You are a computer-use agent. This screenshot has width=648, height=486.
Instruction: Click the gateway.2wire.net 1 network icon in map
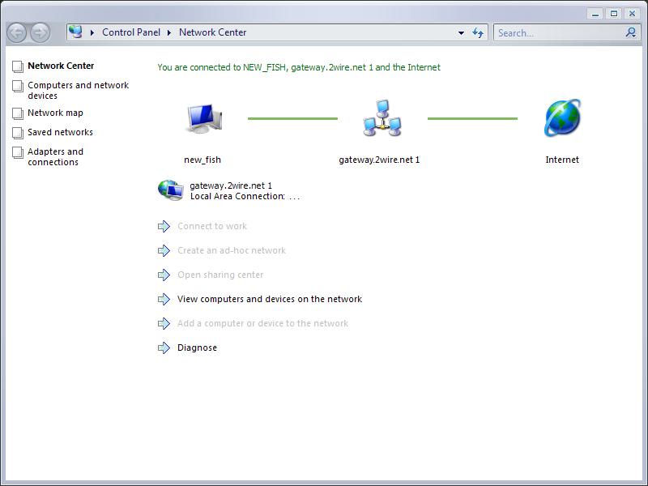pyautogui.click(x=382, y=118)
